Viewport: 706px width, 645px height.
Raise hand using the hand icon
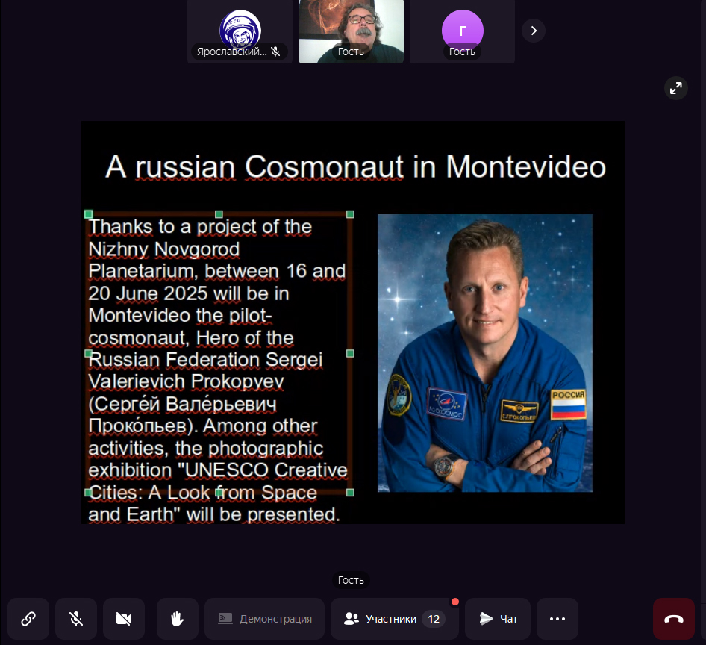click(178, 619)
